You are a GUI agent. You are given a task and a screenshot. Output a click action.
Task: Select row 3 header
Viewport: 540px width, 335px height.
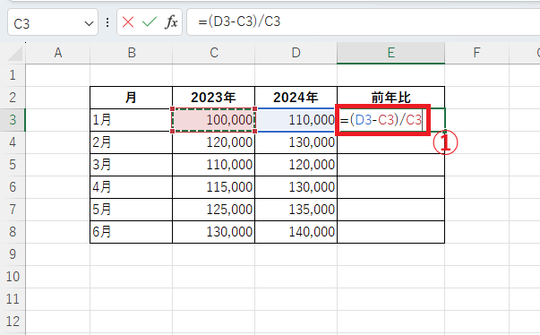coord(13,120)
